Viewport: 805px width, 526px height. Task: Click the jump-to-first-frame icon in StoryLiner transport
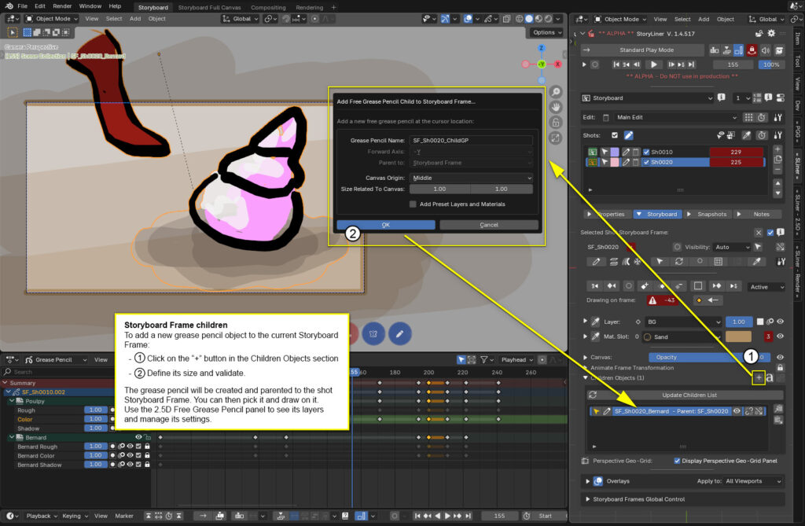click(616, 64)
